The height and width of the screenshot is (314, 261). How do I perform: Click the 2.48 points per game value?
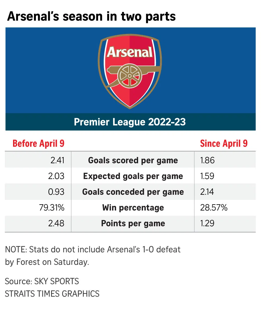point(57,224)
